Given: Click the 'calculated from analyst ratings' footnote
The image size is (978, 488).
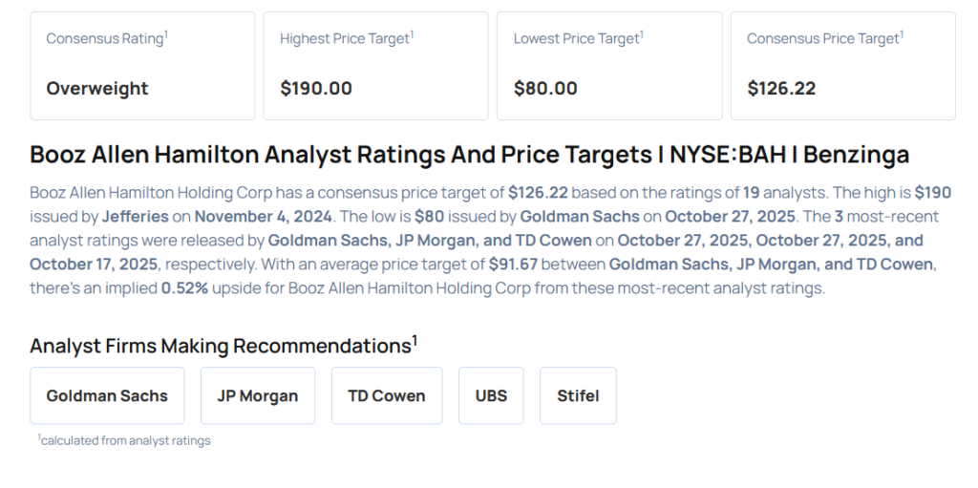Looking at the screenshot, I should [124, 440].
